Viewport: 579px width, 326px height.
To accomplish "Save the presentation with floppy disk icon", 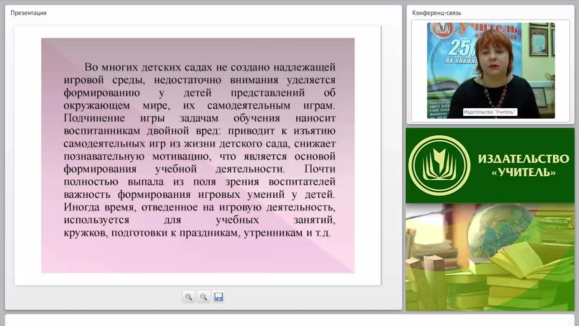I will tap(218, 297).
